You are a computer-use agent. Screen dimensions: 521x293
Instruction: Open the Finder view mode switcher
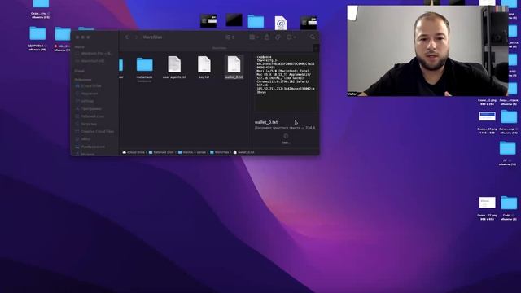point(230,37)
